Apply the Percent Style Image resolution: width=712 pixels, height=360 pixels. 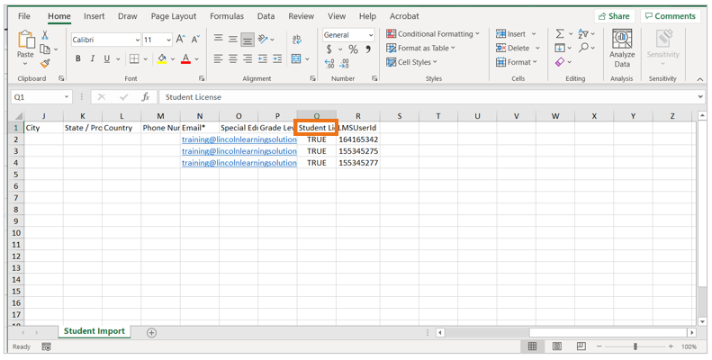tap(353, 49)
